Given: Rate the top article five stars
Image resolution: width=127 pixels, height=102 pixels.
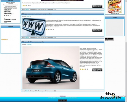Looking at the screenshot, I should tap(30, 6).
